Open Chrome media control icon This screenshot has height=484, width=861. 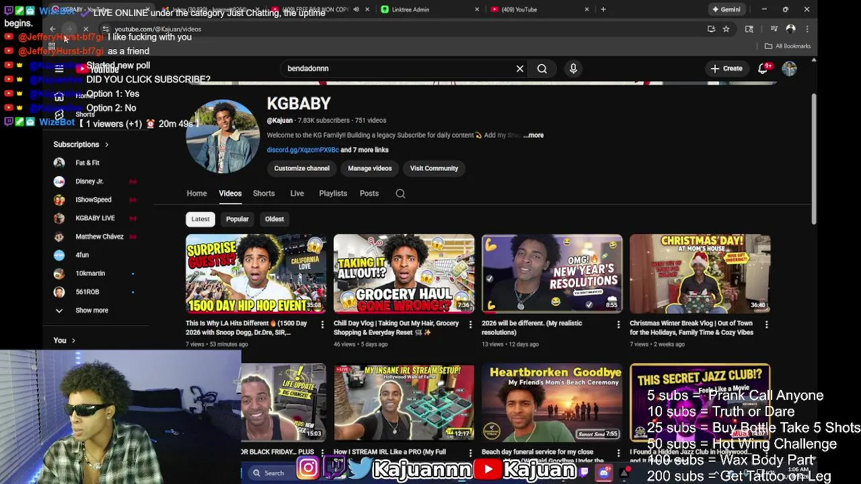[x=774, y=29]
